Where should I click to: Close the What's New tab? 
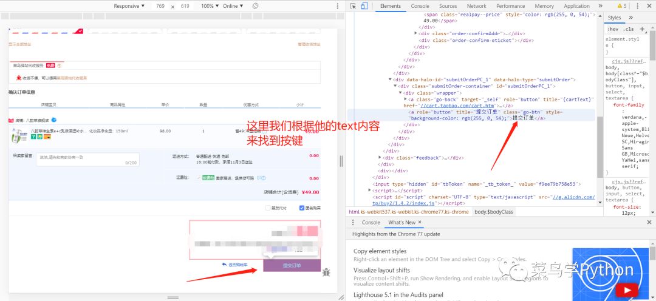pyautogui.click(x=420, y=222)
